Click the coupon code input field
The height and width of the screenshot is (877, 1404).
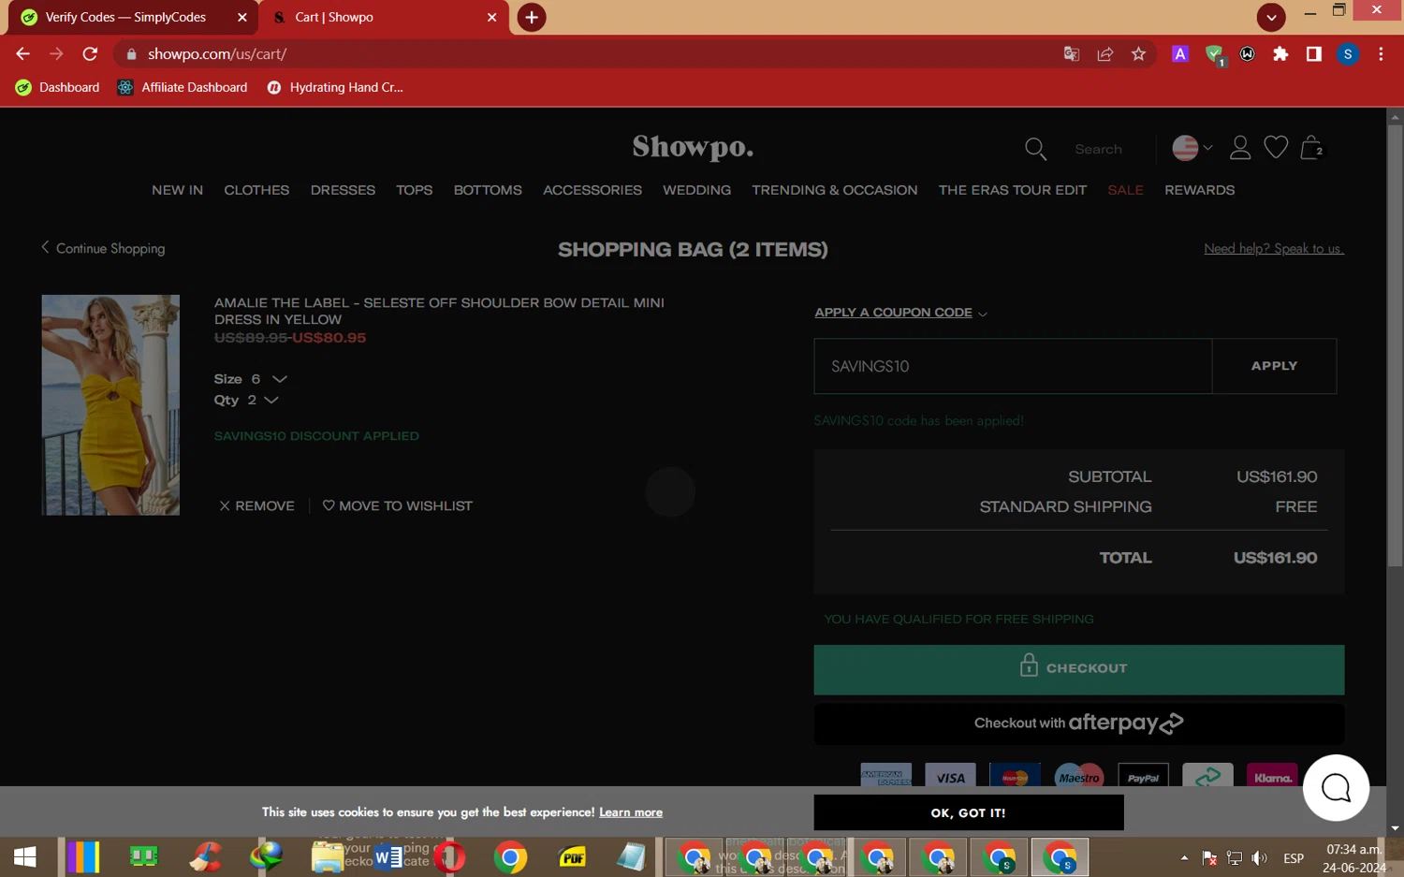coord(1013,366)
